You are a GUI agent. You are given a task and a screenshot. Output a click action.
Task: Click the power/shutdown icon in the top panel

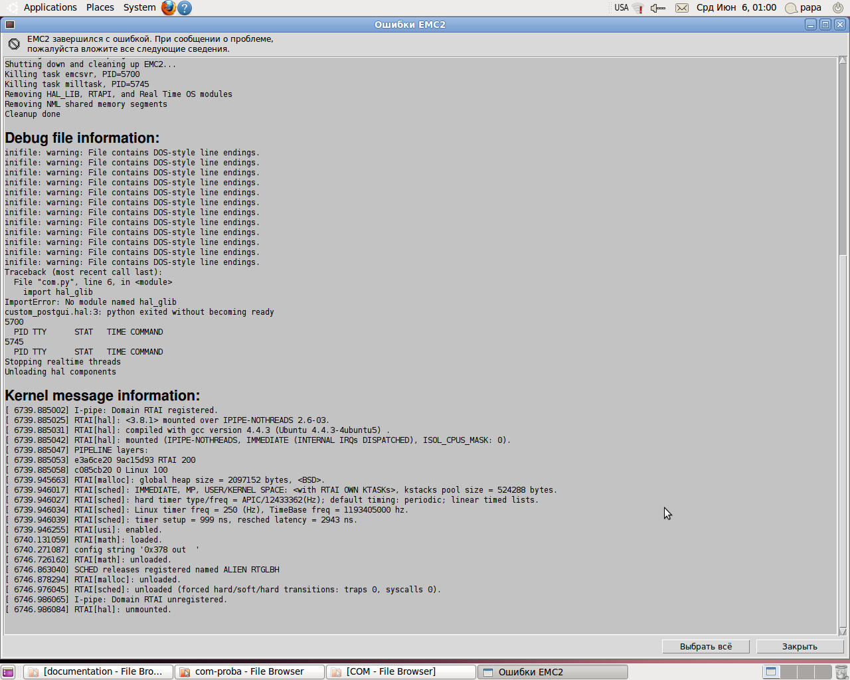click(838, 8)
